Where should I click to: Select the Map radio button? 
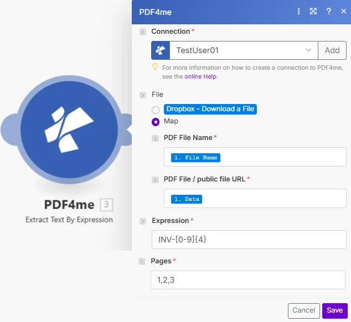156,122
